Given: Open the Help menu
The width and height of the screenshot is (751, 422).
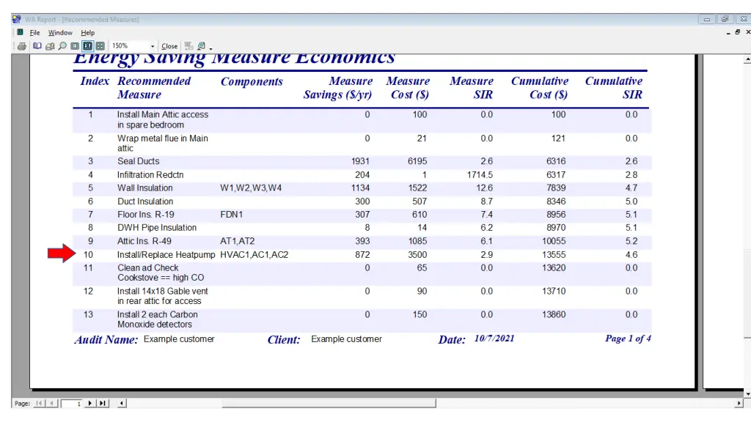Looking at the screenshot, I should coord(88,32).
